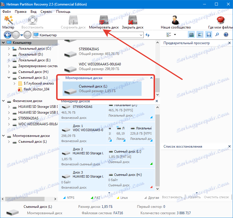
Task: Open Наше сообщество community icon
Action: point(176,22)
